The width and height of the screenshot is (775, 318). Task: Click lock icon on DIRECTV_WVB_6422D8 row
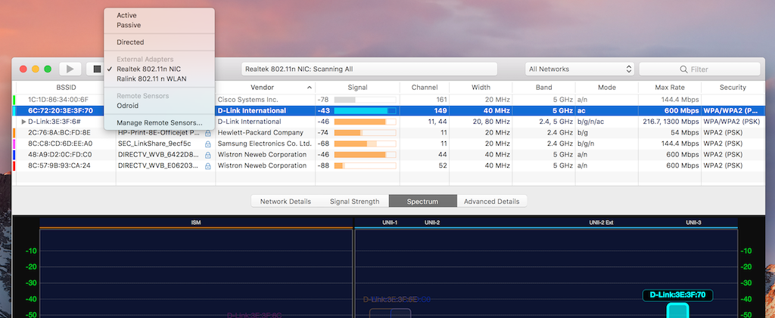[x=207, y=155]
